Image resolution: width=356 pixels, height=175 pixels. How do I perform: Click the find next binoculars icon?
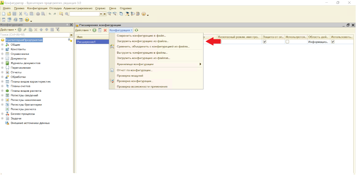pos(110,14)
